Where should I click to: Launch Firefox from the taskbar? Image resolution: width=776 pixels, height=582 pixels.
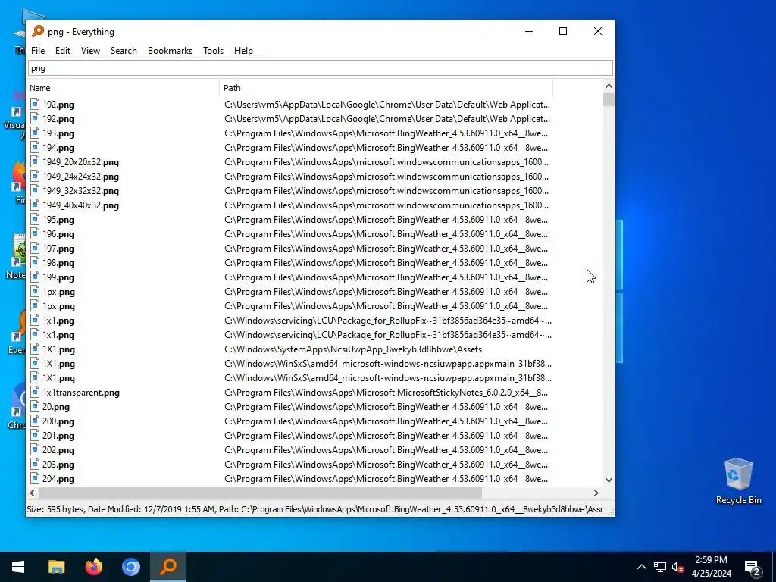[x=93, y=567]
